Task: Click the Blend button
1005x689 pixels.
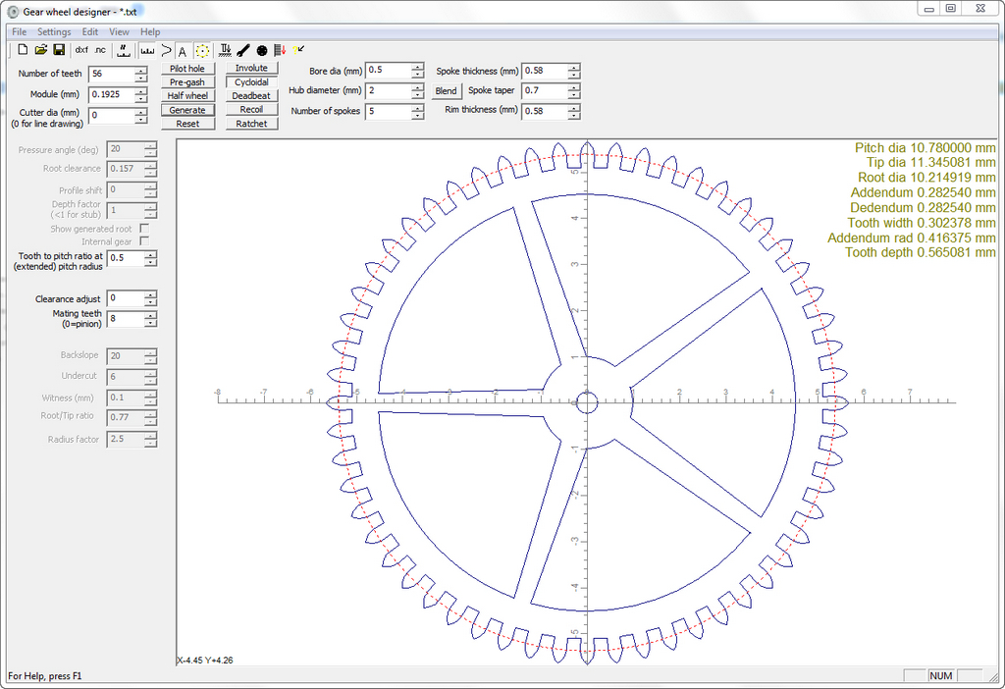Action: [446, 91]
